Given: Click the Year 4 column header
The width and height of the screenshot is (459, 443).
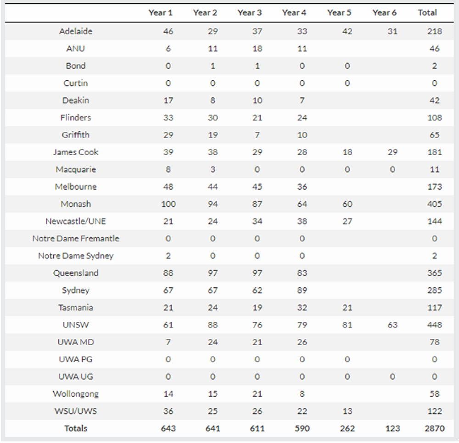Looking at the screenshot, I should [x=294, y=12].
